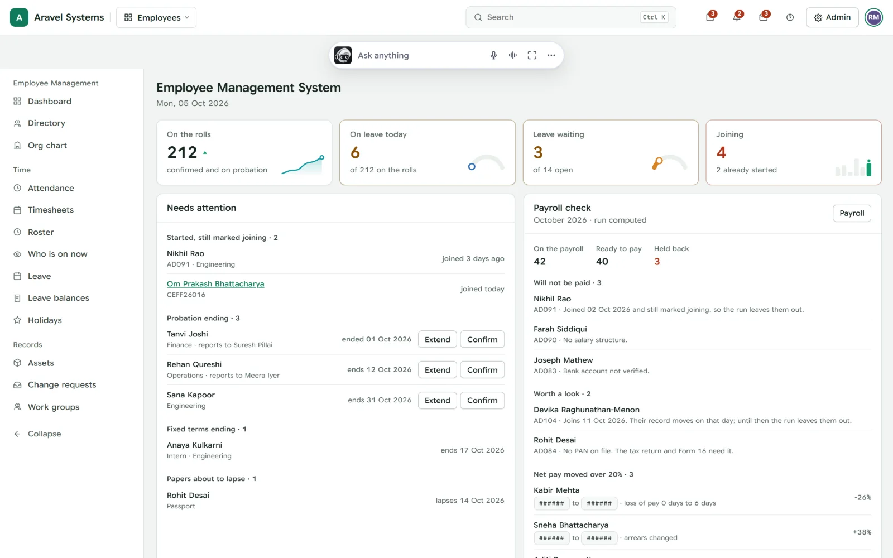Extend Tanvi Joshi's probation

pos(438,339)
